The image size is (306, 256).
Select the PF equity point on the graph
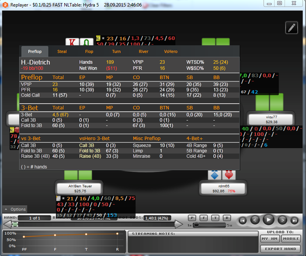[x=24, y=237]
